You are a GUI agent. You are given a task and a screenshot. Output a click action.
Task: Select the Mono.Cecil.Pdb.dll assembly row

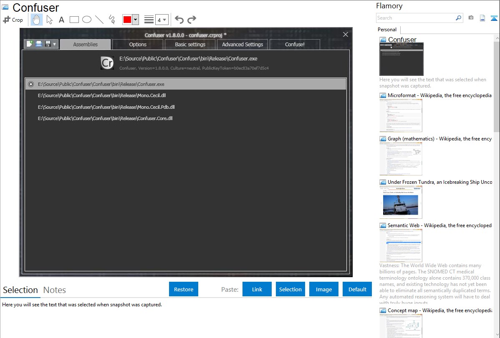(x=186, y=107)
